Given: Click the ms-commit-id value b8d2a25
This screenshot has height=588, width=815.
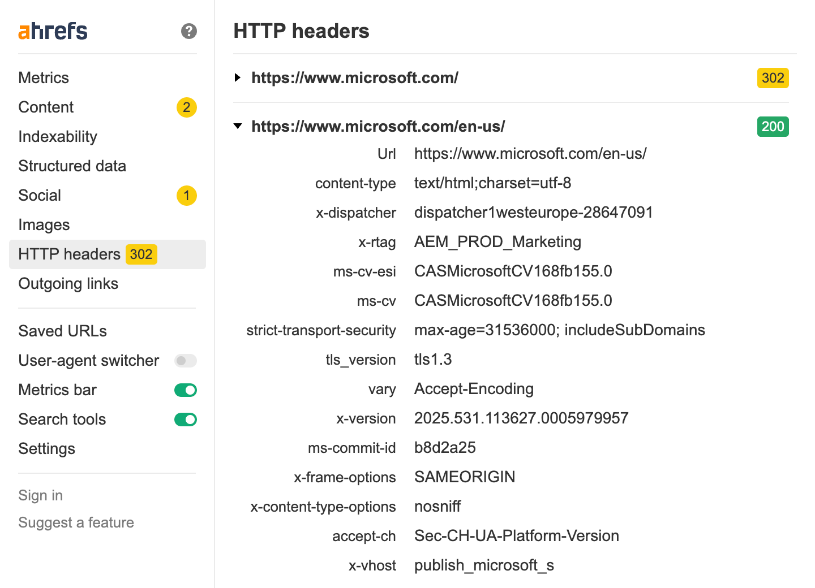Looking at the screenshot, I should point(445,448).
